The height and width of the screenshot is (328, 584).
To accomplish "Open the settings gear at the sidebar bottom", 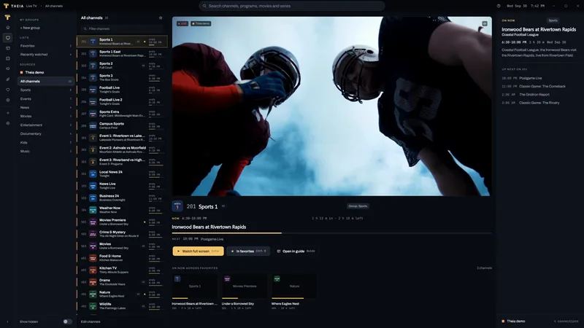I will point(8,123).
